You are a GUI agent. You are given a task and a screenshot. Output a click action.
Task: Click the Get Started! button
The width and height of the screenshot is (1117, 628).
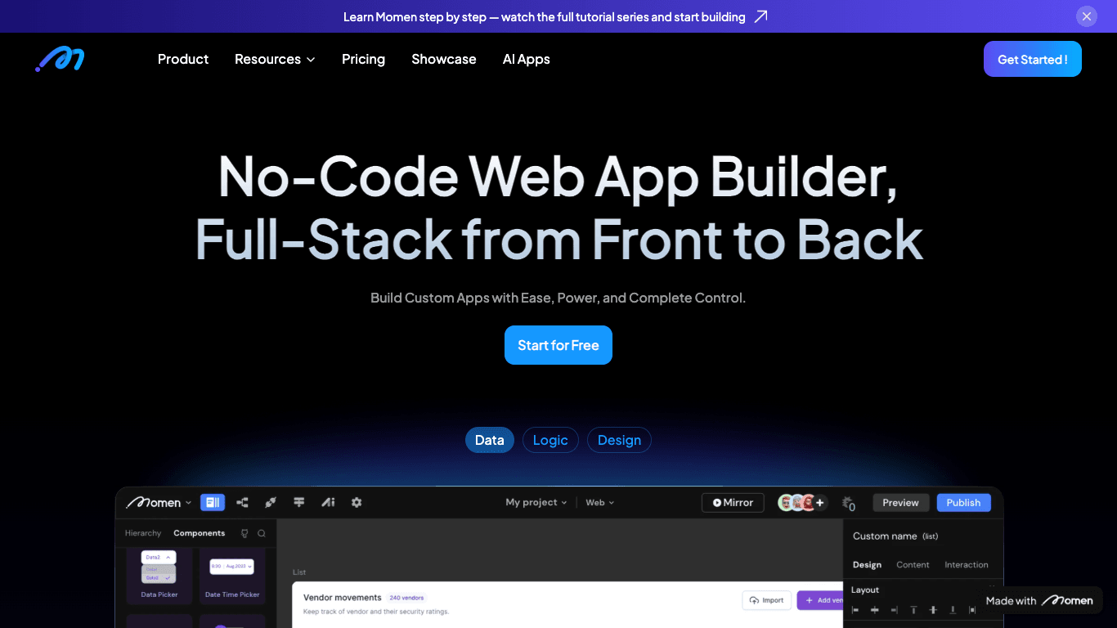pos(1033,59)
